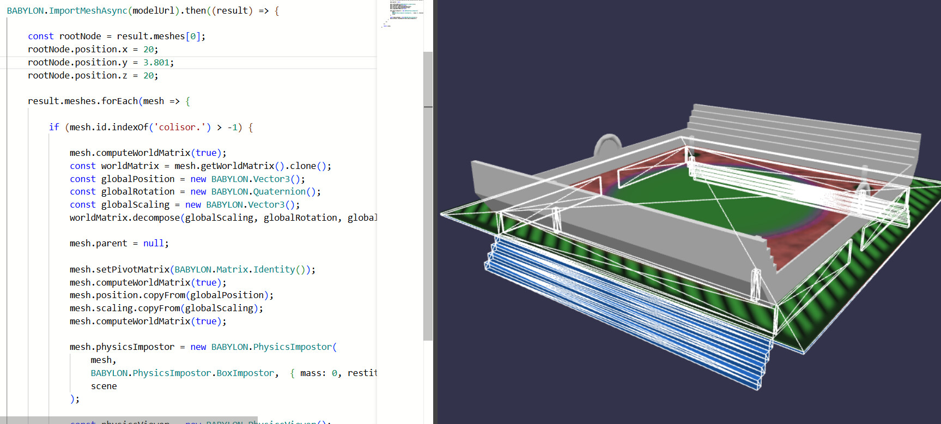
Task: Click the result.meshes.forEach(mesh => { line
Action: 109,101
